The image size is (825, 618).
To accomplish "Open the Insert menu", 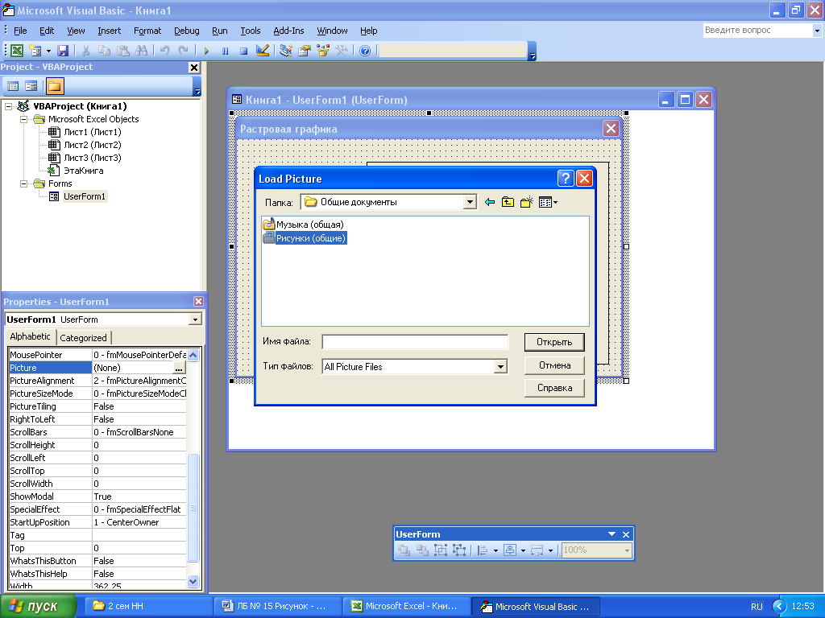I will pos(109,31).
